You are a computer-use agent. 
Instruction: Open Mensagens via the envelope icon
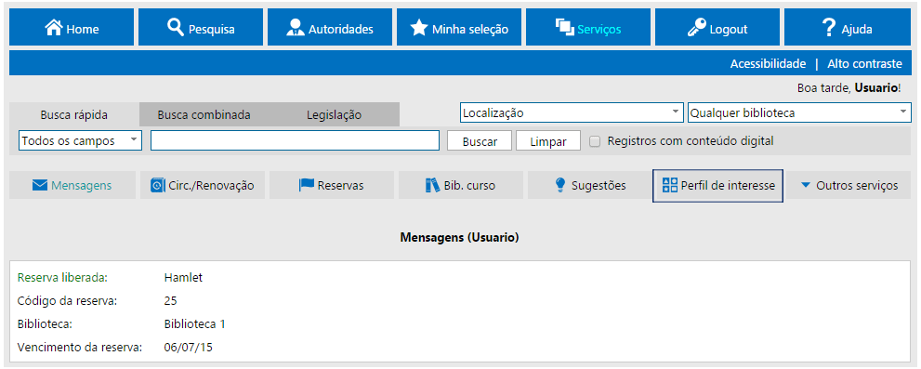click(x=39, y=186)
